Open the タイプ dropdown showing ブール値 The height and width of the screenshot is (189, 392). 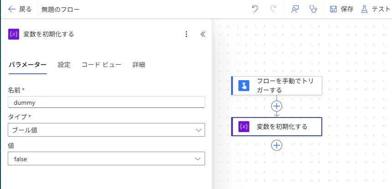click(x=107, y=130)
